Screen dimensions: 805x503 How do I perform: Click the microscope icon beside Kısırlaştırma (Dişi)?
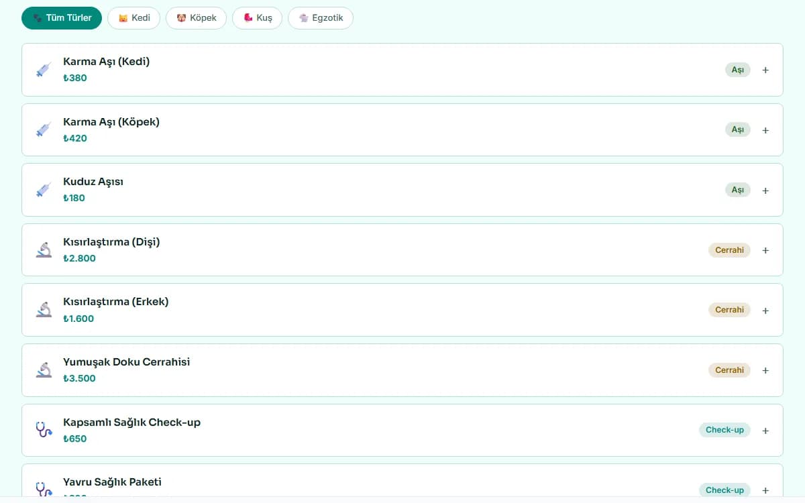tap(44, 250)
